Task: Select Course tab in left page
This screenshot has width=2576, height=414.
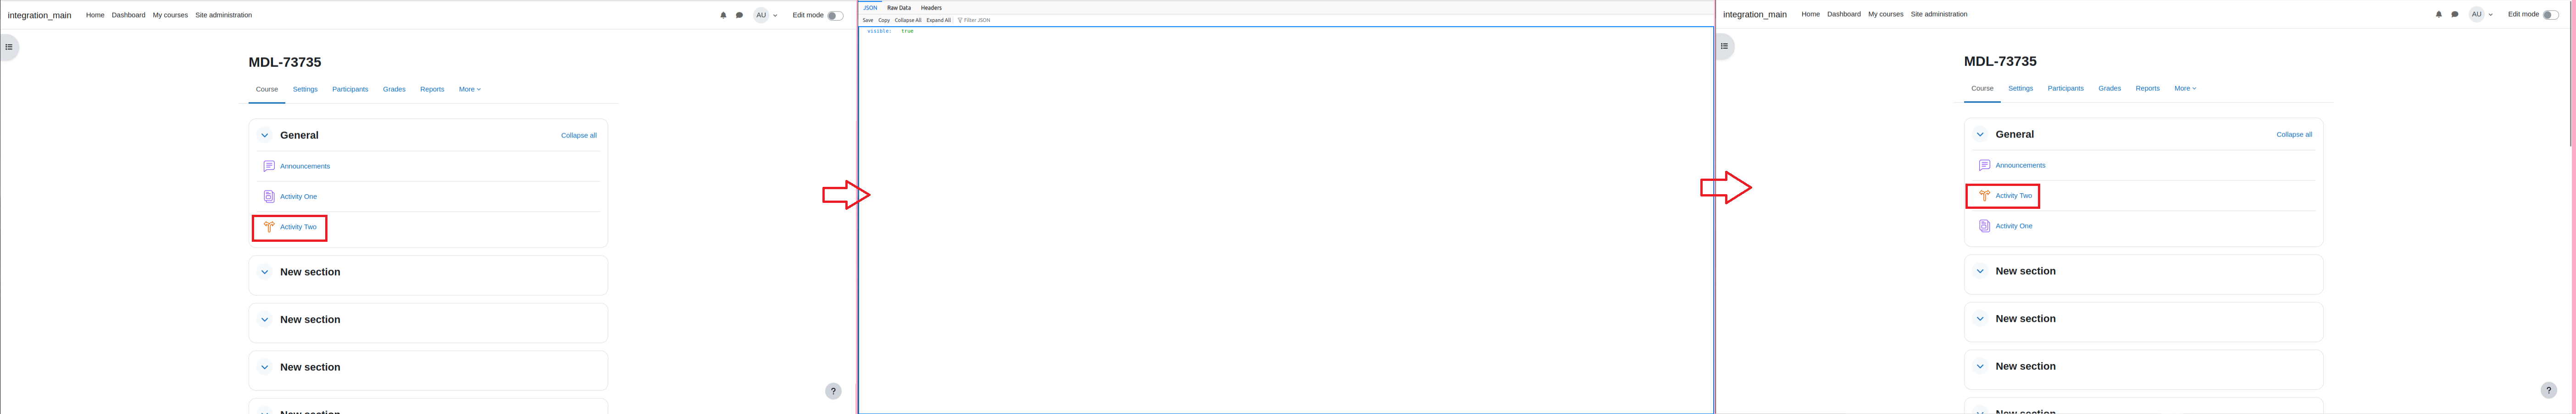Action: click(x=267, y=89)
